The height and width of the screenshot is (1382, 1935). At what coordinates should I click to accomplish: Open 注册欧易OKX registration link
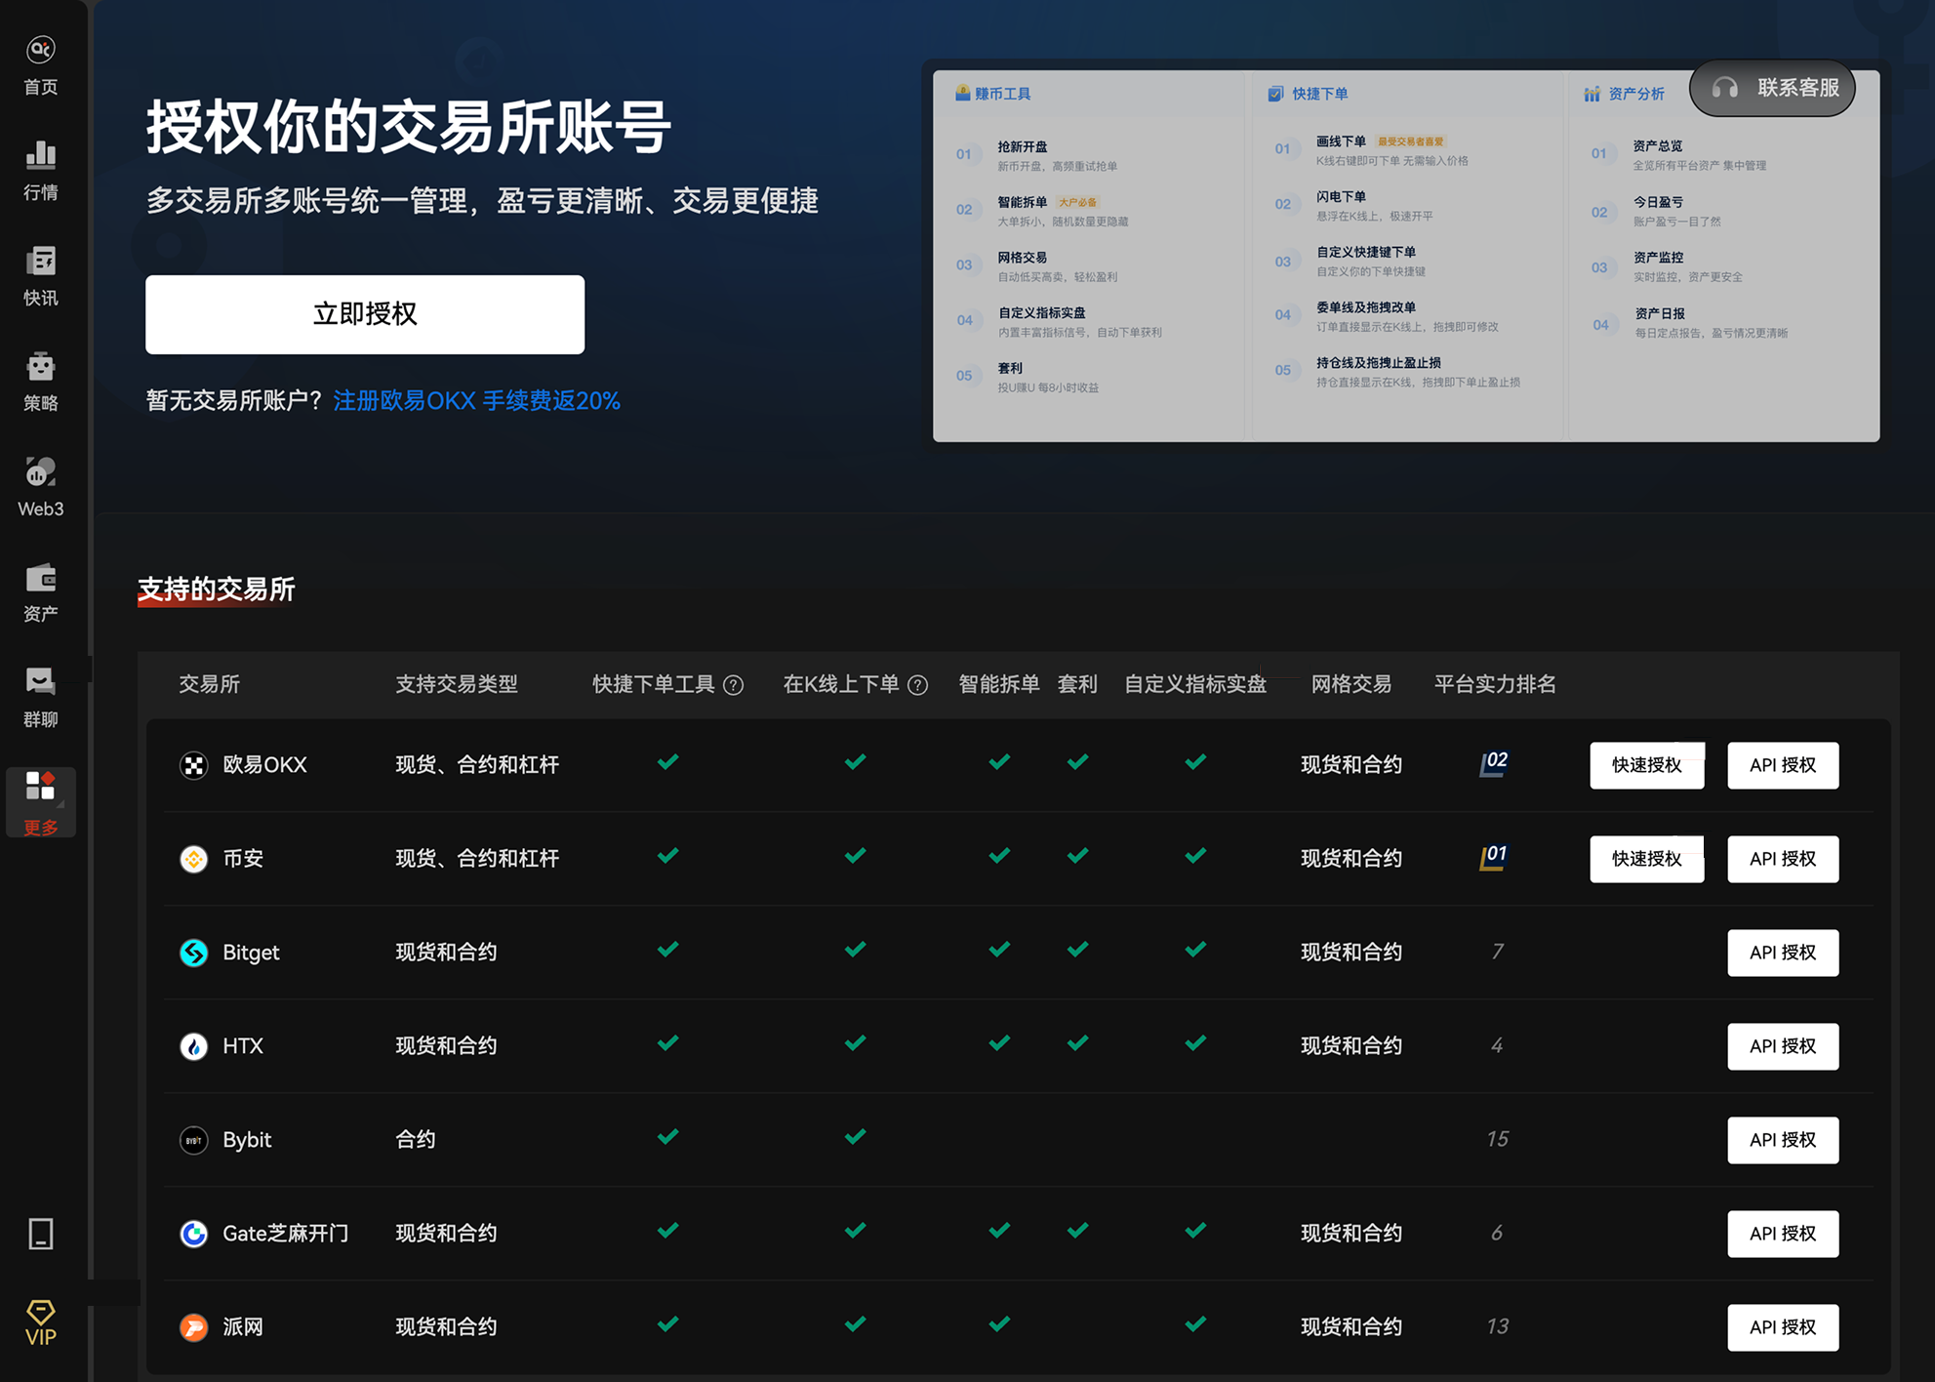point(403,400)
